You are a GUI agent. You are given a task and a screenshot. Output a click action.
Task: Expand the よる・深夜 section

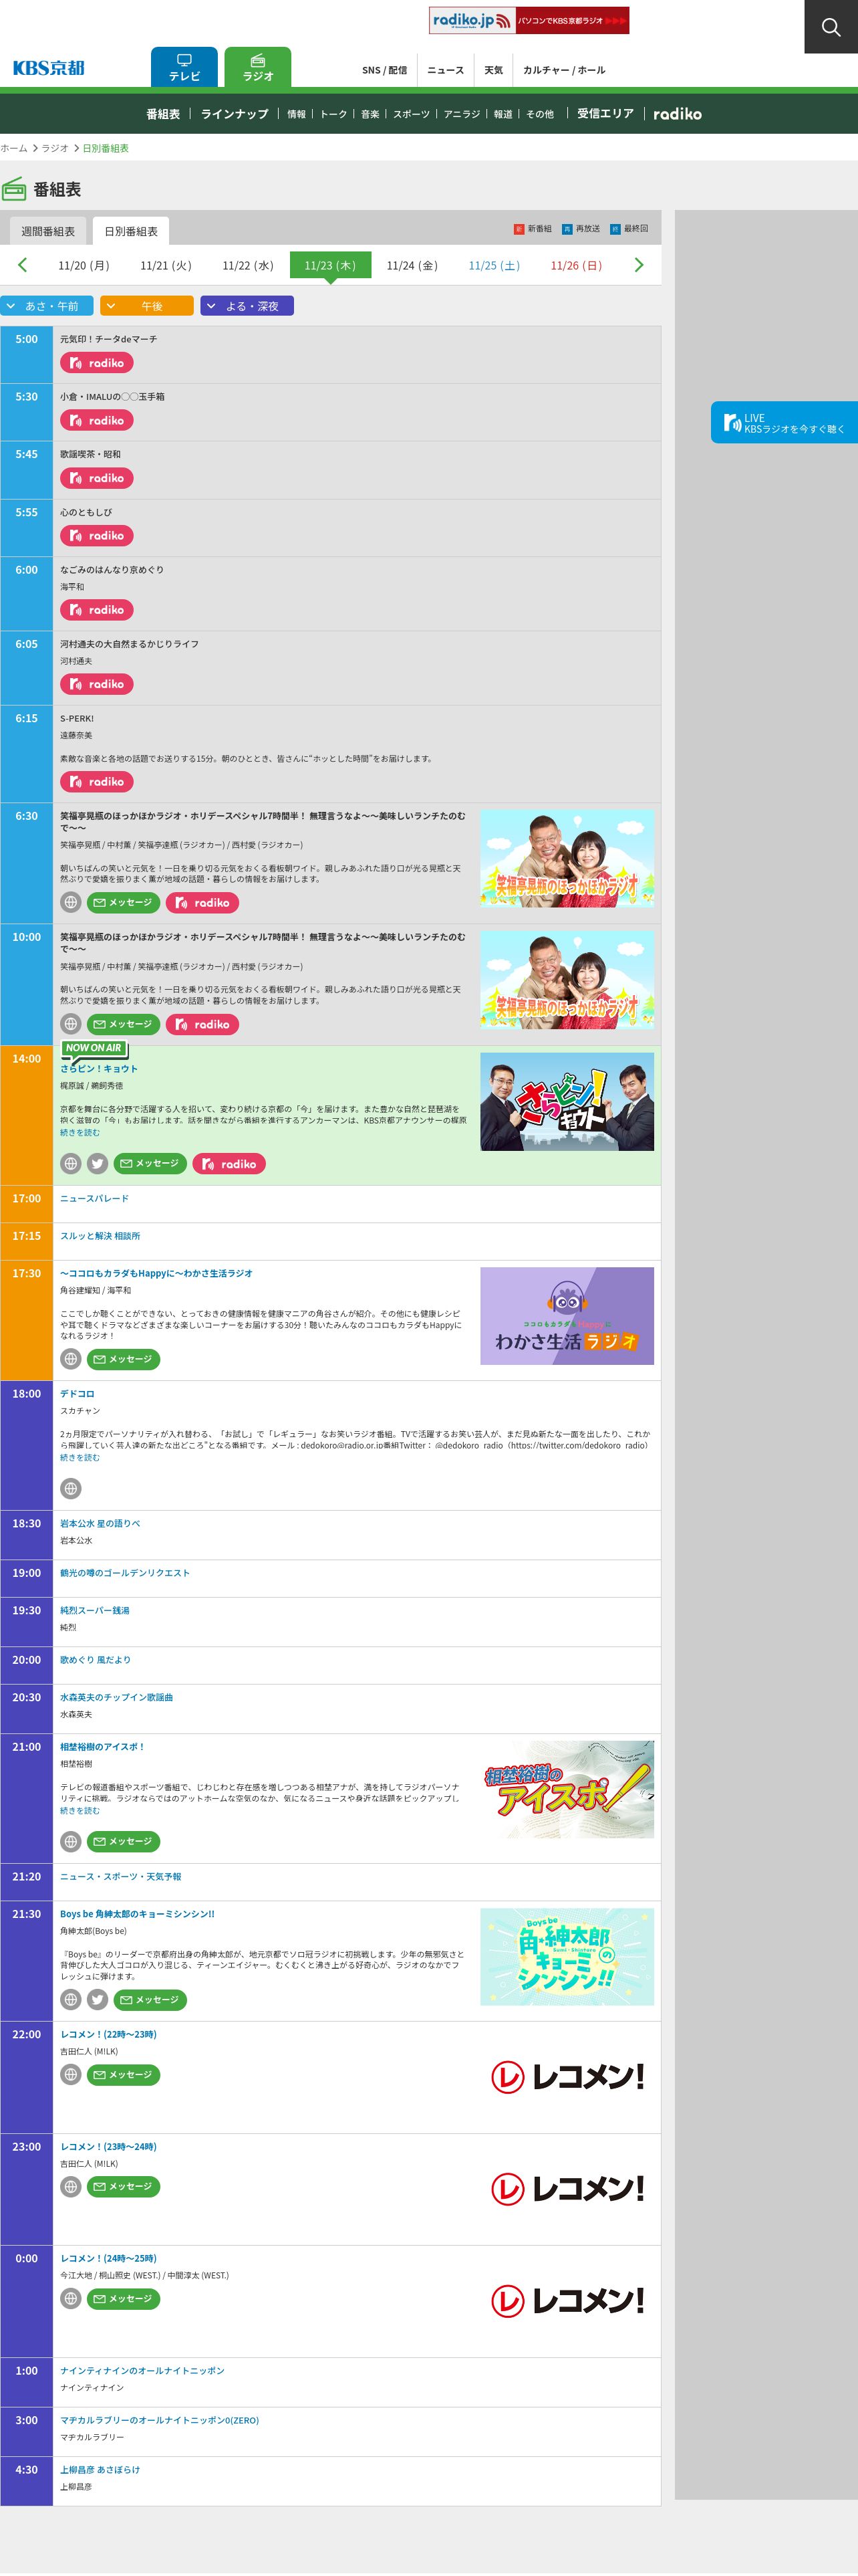[247, 306]
